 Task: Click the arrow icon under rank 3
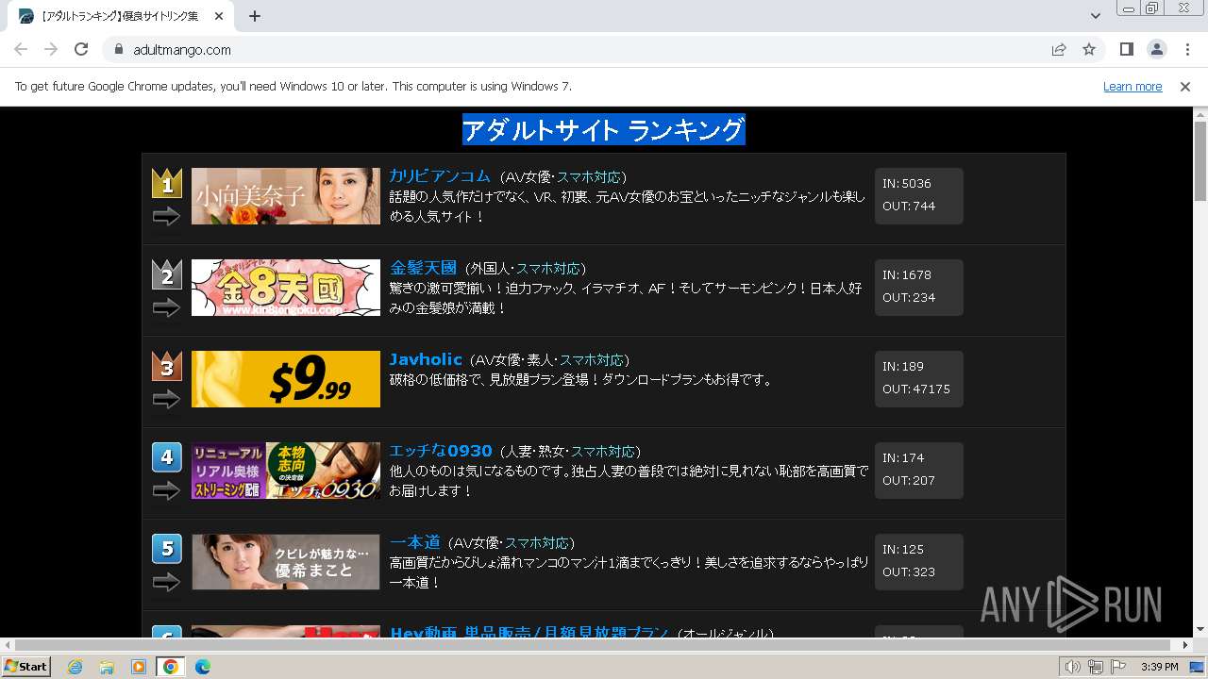pyautogui.click(x=166, y=400)
